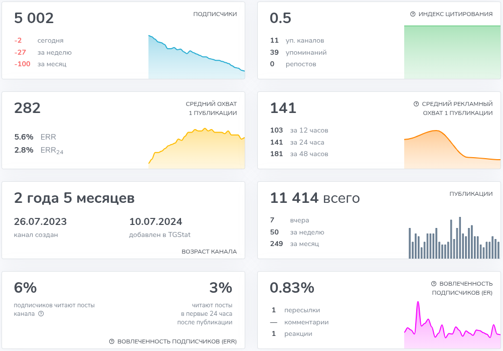Click help icon beside СРЕДНИЙ РЕКЛАМНЫЙ ОХВАТ
The image size is (503, 351).
tap(416, 104)
